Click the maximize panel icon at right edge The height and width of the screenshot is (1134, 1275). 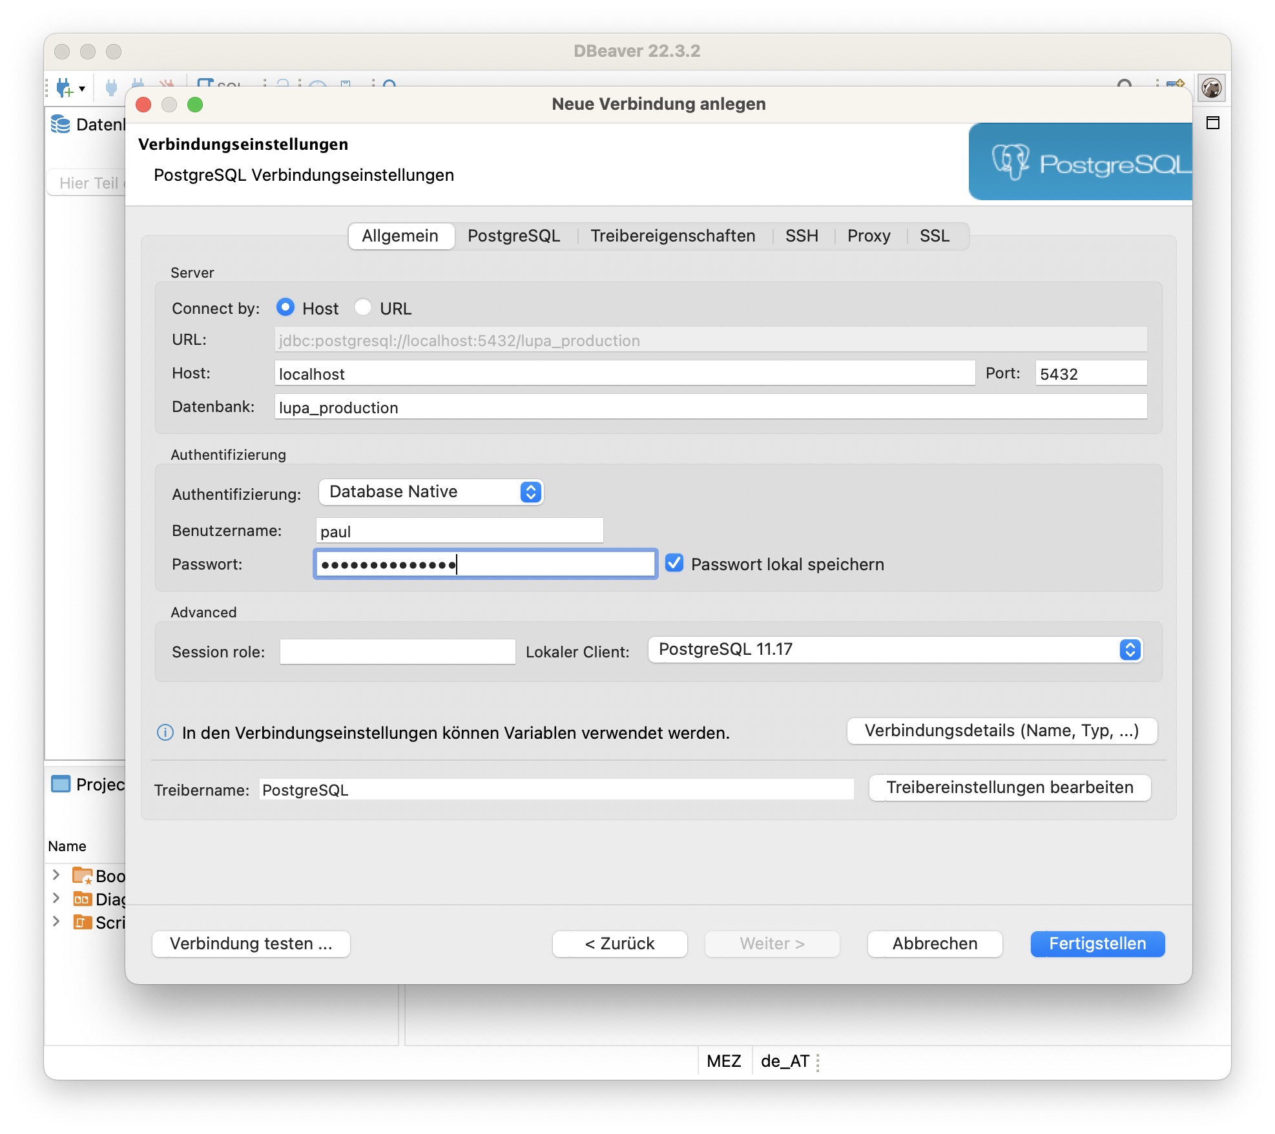tap(1213, 123)
